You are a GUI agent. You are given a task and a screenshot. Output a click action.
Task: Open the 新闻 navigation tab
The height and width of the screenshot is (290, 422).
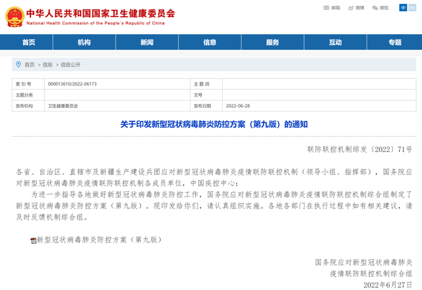click(146, 42)
